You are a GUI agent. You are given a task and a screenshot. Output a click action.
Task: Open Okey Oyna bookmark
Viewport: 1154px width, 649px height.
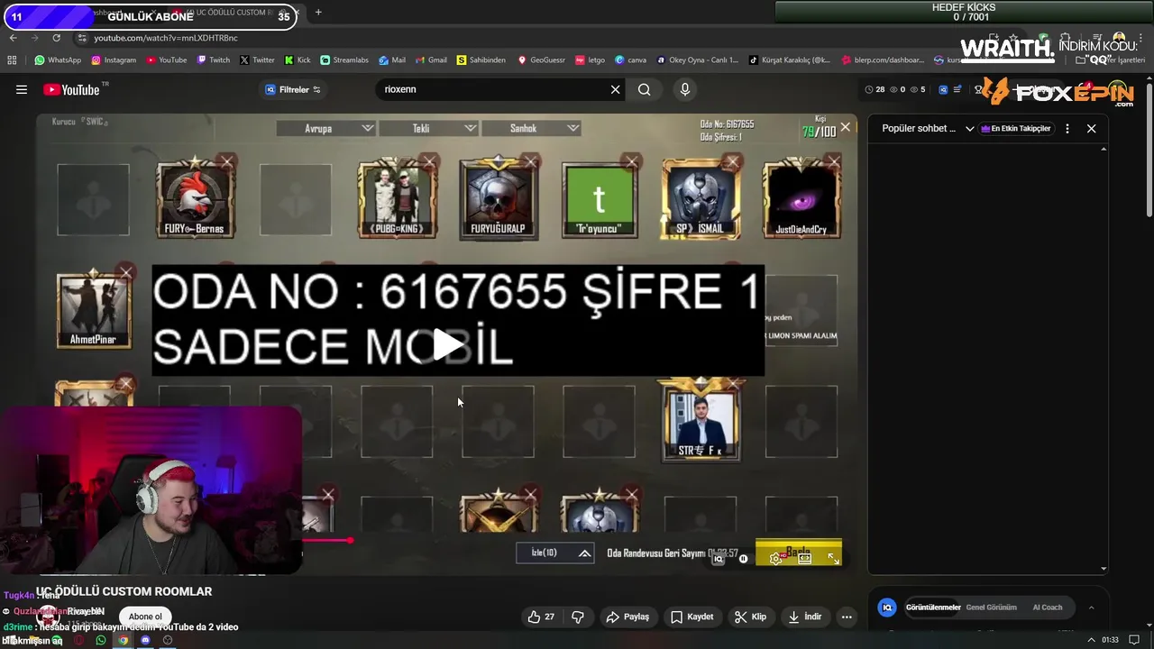(697, 60)
